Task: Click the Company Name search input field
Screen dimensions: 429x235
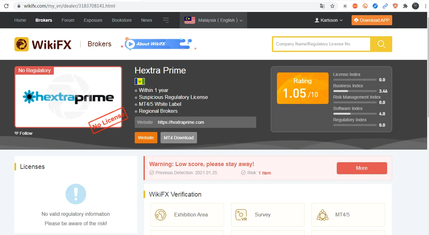Action: [x=321, y=44]
